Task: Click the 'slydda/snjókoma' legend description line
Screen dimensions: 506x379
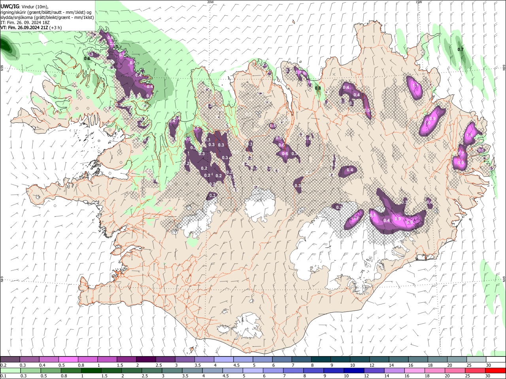Action: [x=47, y=17]
